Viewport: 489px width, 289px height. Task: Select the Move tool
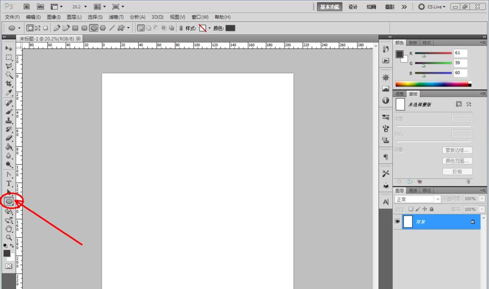9,48
